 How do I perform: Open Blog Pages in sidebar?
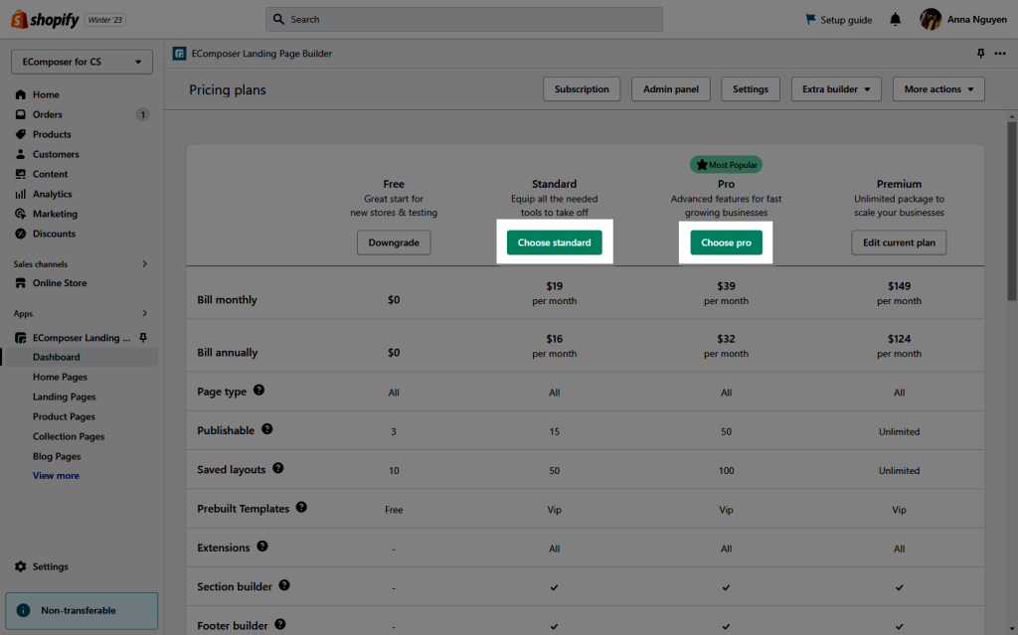coord(57,456)
